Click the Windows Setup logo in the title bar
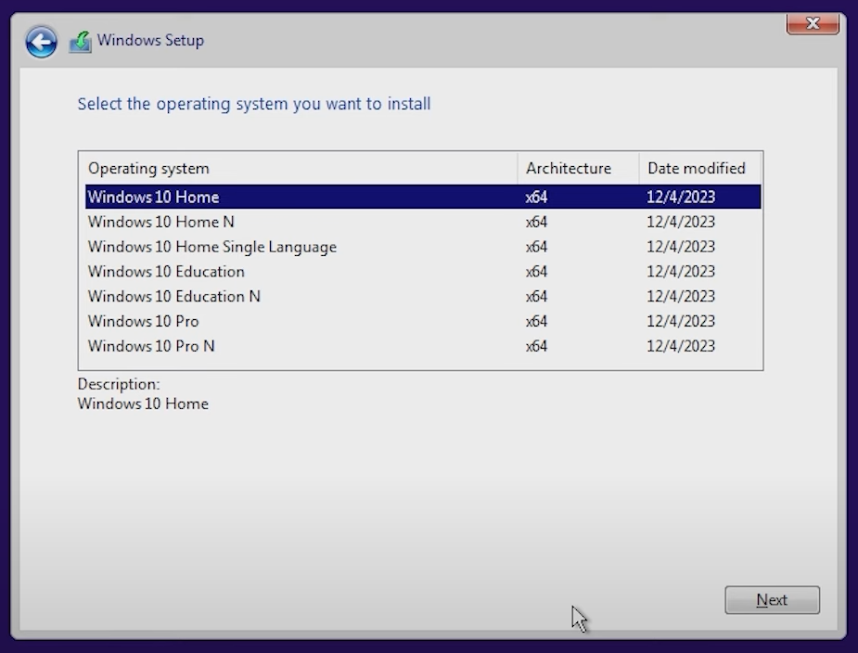The image size is (858, 653). click(82, 40)
